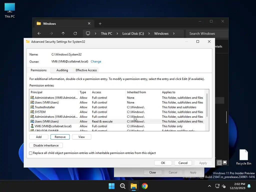Screen dimensions: 256x192
Task: Click OK in Advanced Security Settings
Action: tap(163, 163)
